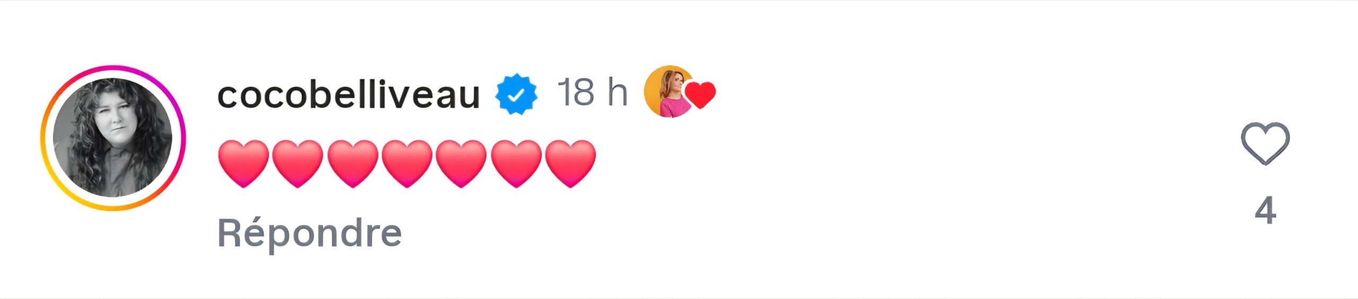The image size is (1358, 299).
Task: Open the cocobelliveau username profile link
Action: click(x=349, y=95)
